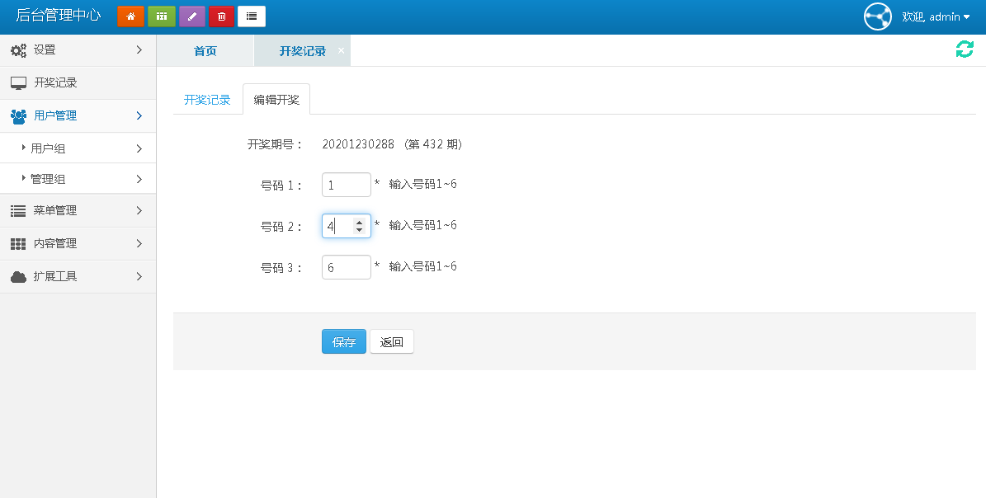Screen dimensions: 986x498
Task: Expand the 用户组 submenu
Action: point(78,148)
